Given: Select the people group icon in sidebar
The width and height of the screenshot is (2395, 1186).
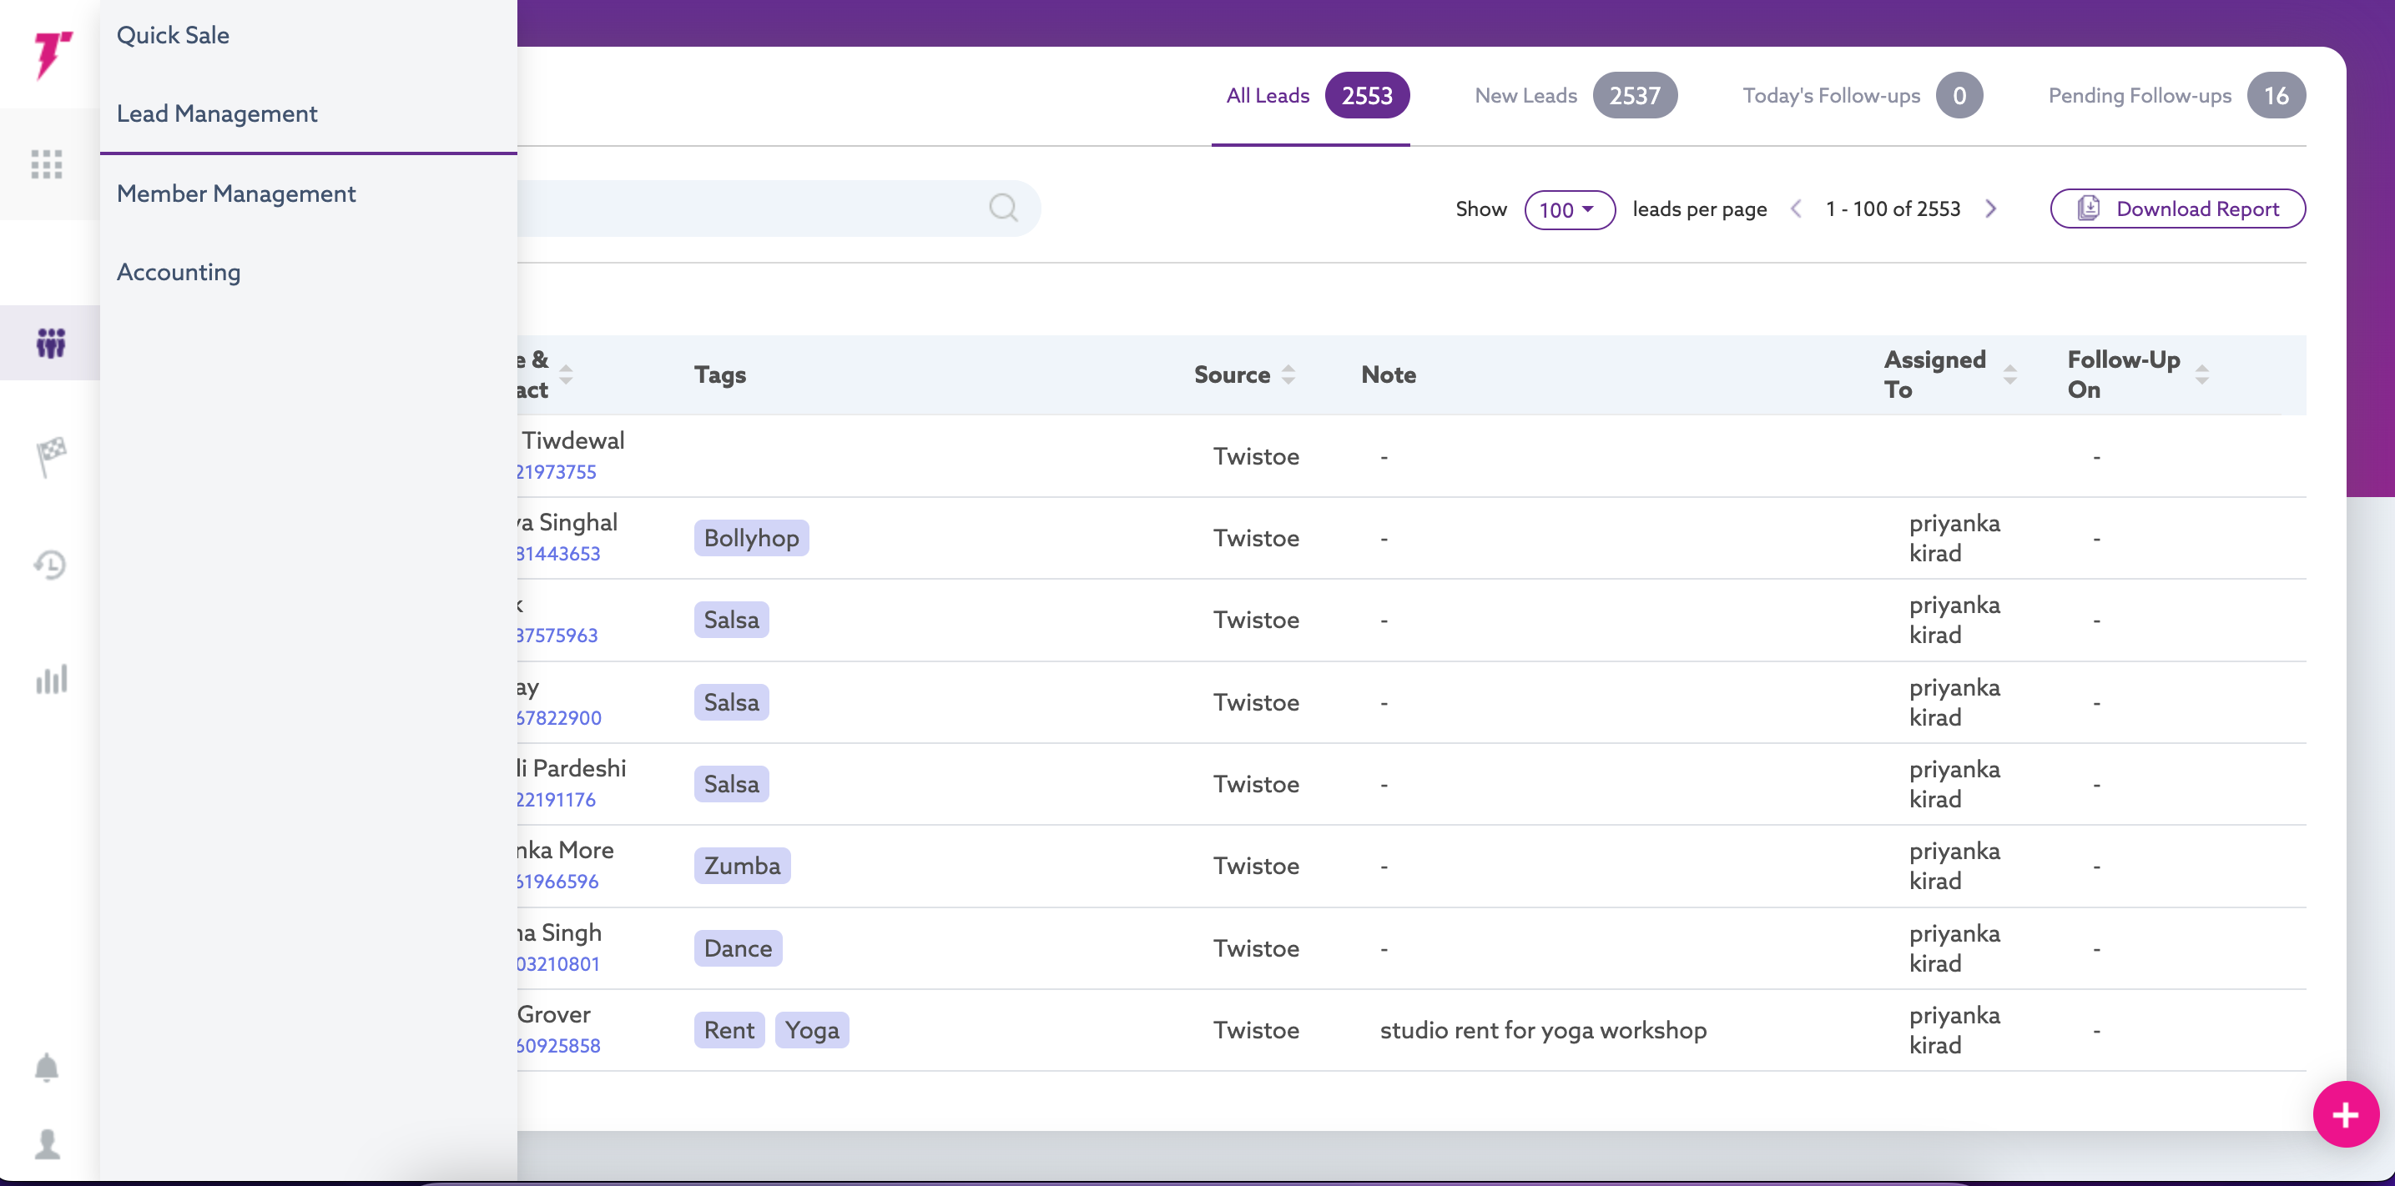Looking at the screenshot, I should tap(50, 343).
